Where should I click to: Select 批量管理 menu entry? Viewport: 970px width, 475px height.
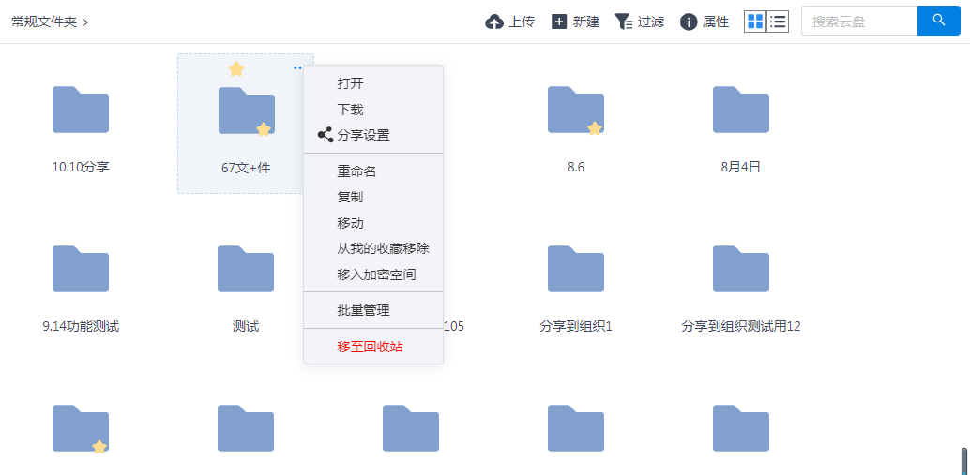pyautogui.click(x=373, y=310)
